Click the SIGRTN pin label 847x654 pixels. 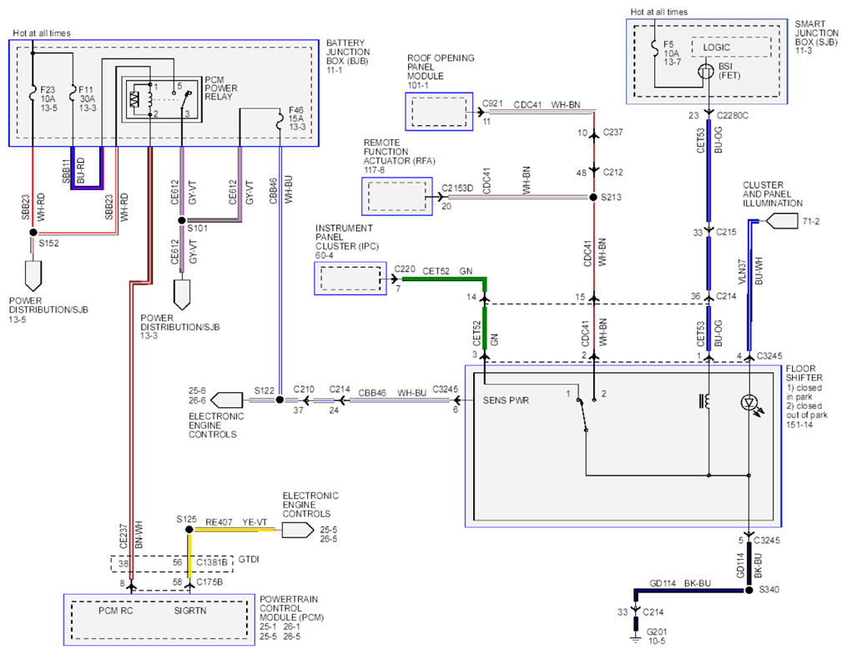[x=190, y=611]
